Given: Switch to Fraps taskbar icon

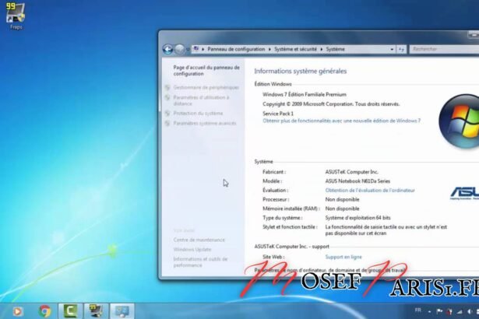Looking at the screenshot, I should point(97,311).
